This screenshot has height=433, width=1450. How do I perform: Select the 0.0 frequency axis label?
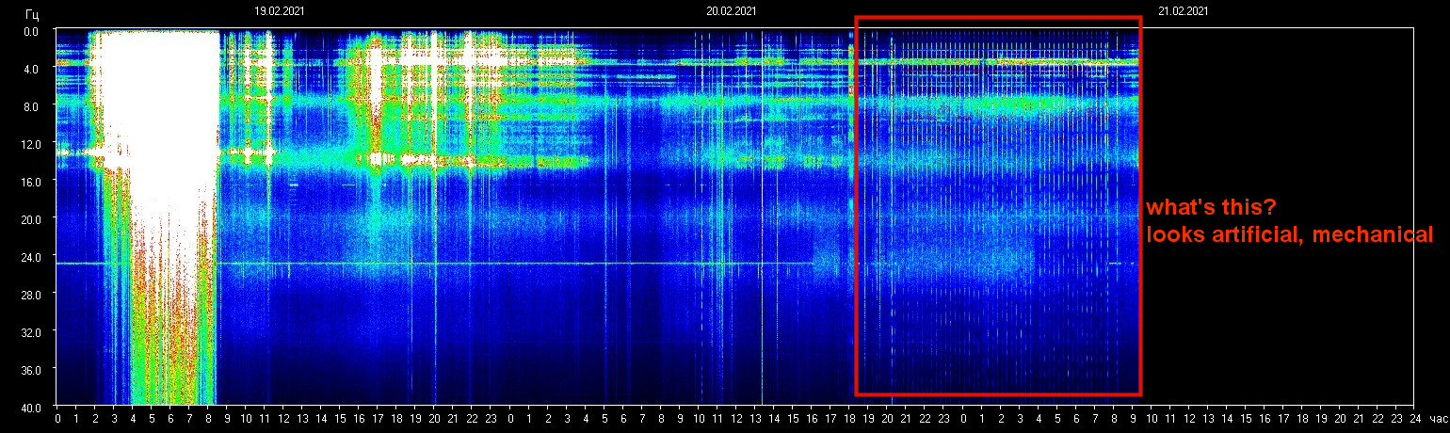32,31
